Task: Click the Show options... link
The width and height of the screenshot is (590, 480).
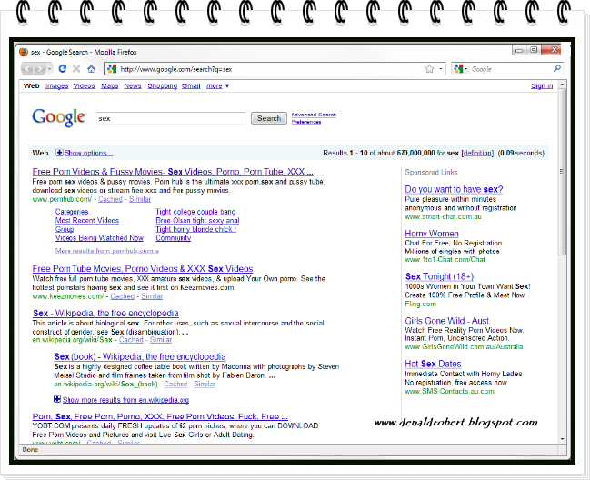Action: [89, 153]
